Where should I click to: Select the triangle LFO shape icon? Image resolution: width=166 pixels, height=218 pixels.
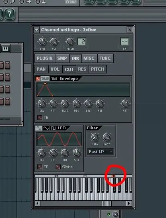pyautogui.click(x=46, y=128)
